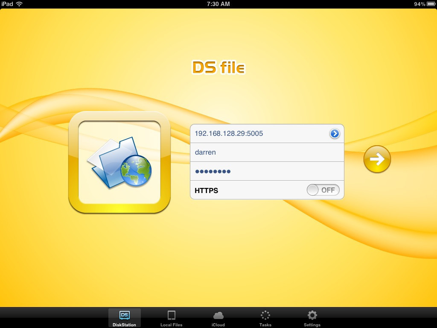Image resolution: width=437 pixels, height=328 pixels.
Task: Open the iCloud cloud icon
Action: [218, 315]
